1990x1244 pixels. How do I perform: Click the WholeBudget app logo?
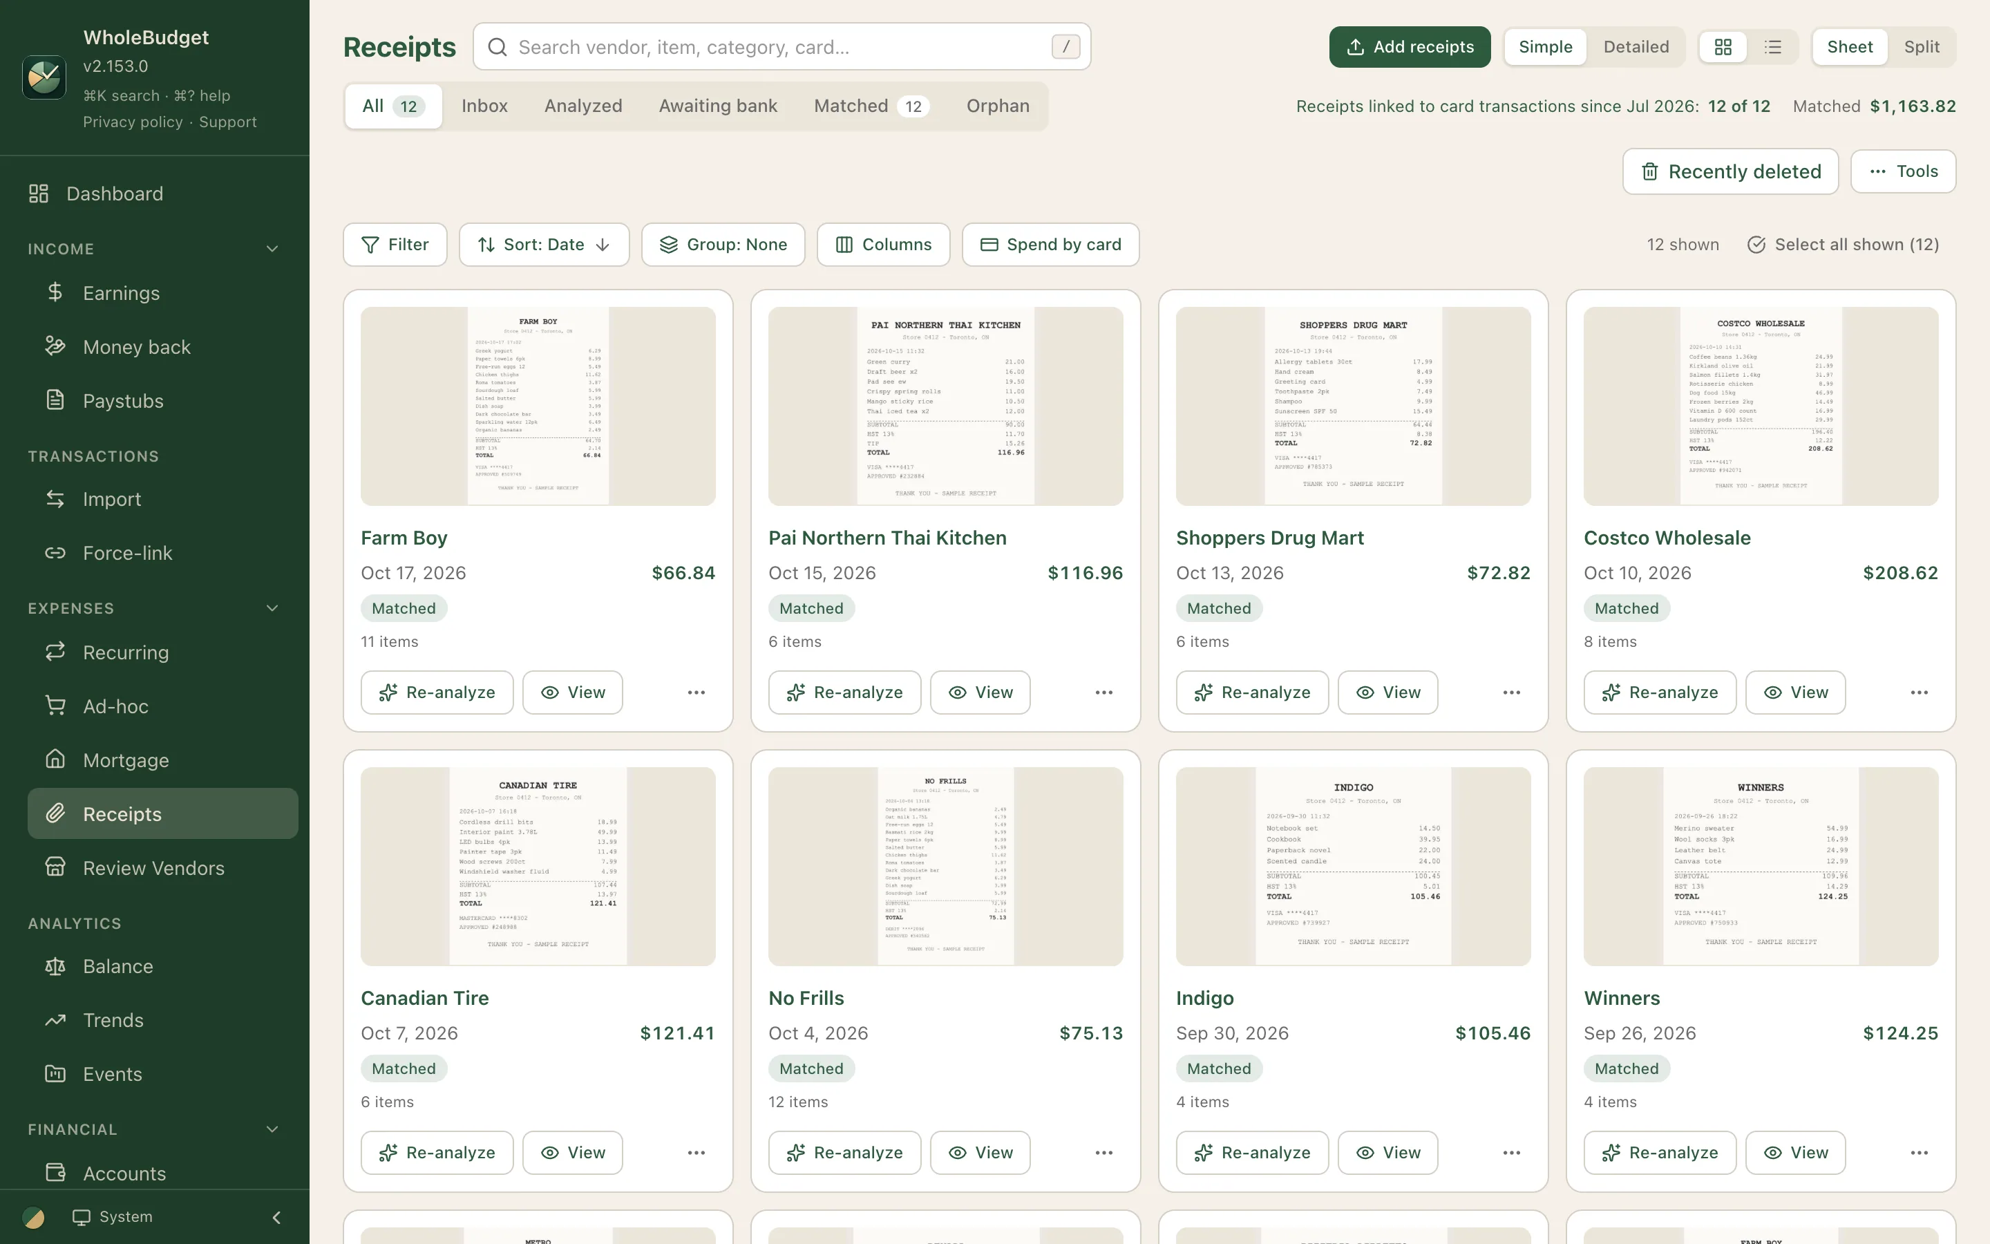tap(44, 77)
